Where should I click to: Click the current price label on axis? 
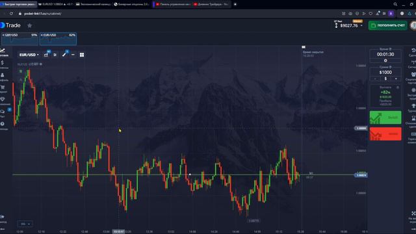[x=361, y=175]
